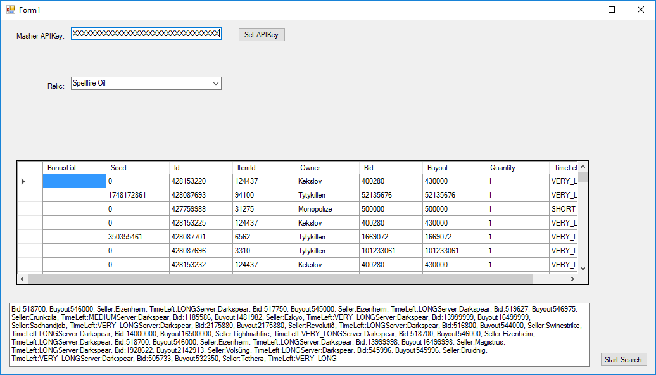Maximize the Form1 window
This screenshot has width=656, height=375.
coord(611,10)
